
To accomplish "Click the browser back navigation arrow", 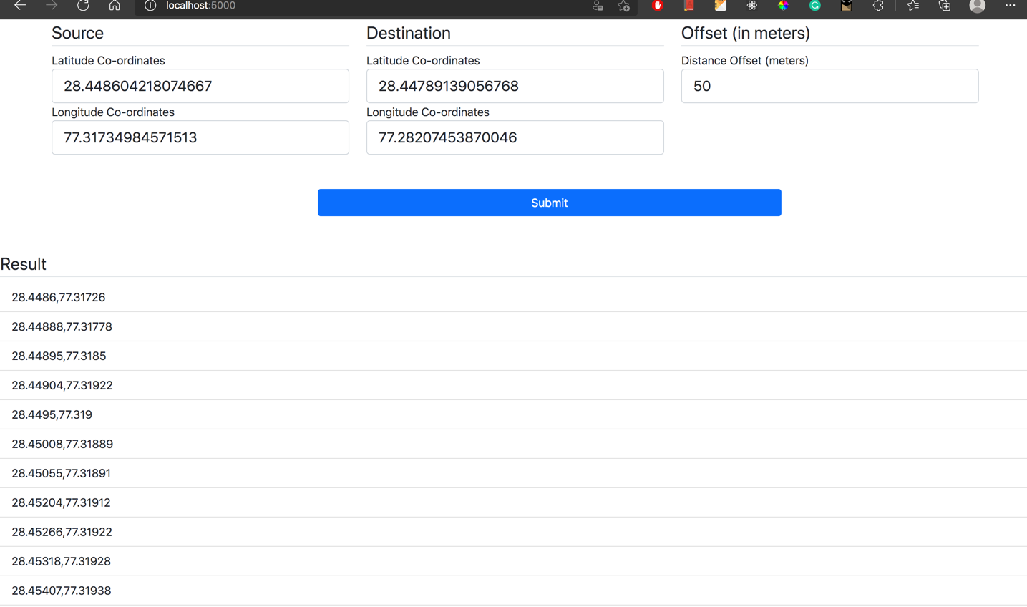I will click(19, 6).
